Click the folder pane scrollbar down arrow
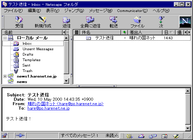 coord(66,81)
